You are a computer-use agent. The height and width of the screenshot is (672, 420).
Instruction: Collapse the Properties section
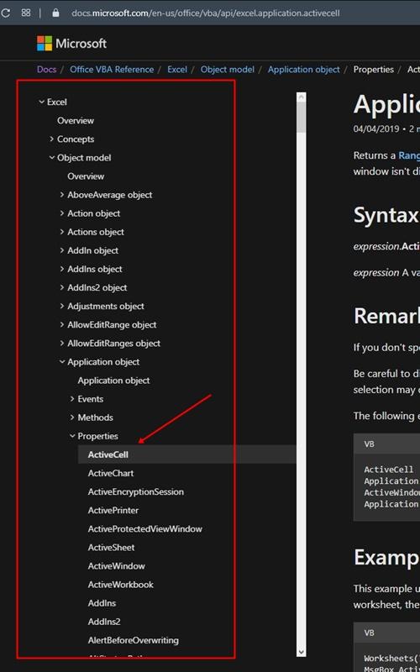point(72,436)
